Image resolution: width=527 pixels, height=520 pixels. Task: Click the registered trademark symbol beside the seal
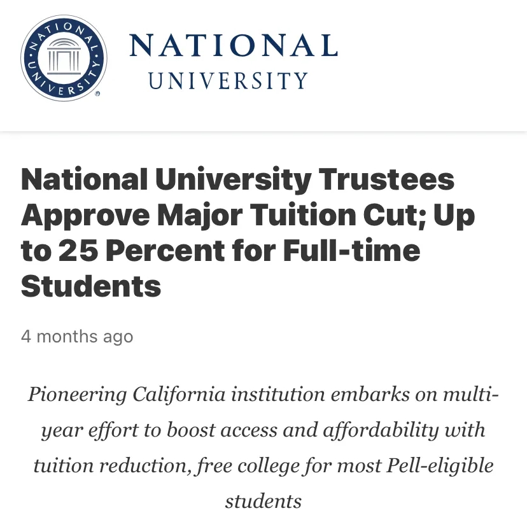click(97, 94)
